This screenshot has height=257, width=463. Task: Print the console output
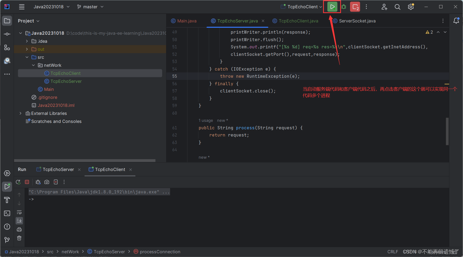19,229
